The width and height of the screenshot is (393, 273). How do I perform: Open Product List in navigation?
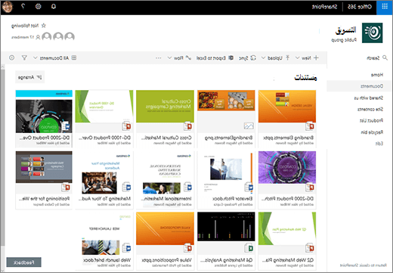point(371,120)
